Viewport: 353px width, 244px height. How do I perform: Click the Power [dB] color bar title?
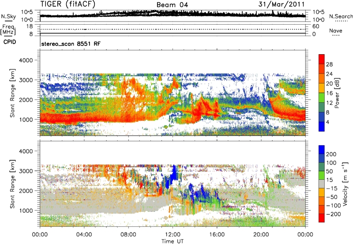[337, 93]
